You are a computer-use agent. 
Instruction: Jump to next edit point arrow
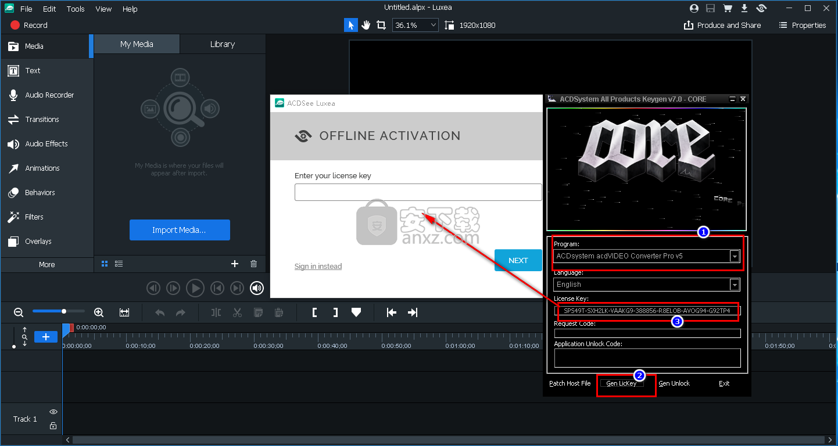pos(413,312)
